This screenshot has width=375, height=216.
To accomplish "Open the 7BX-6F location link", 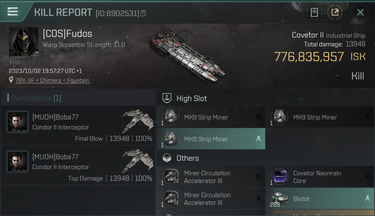I will [52, 80].
